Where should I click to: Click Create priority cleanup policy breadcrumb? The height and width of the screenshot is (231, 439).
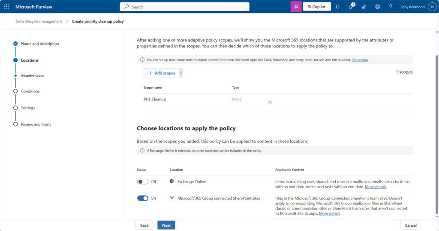(x=98, y=21)
